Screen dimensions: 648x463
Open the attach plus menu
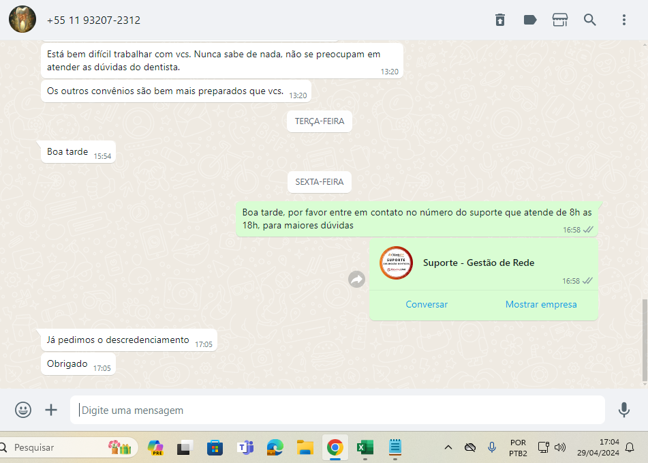(51, 410)
